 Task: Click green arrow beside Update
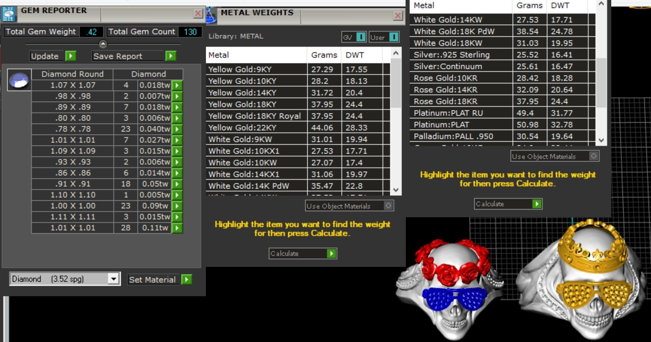click(x=71, y=56)
